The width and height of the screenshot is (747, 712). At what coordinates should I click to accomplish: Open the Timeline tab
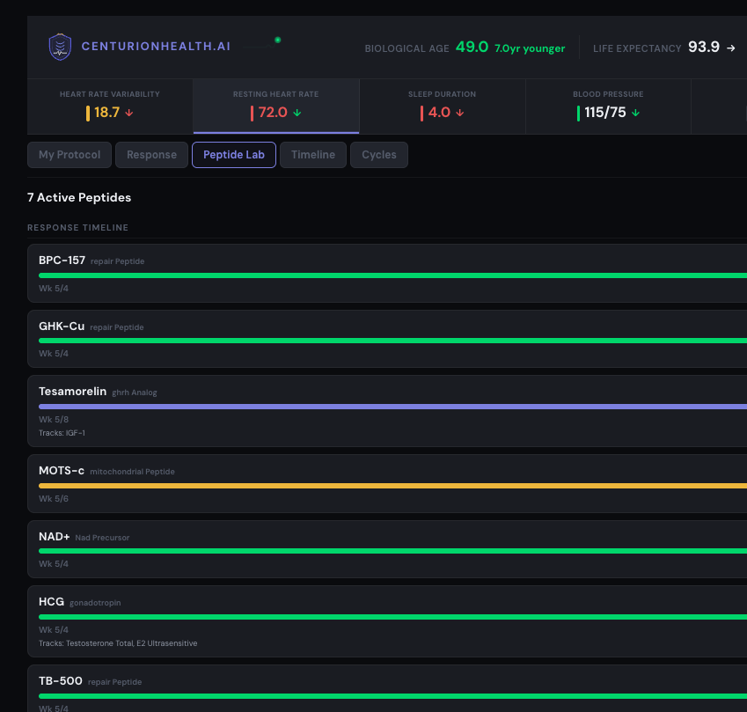(x=313, y=155)
